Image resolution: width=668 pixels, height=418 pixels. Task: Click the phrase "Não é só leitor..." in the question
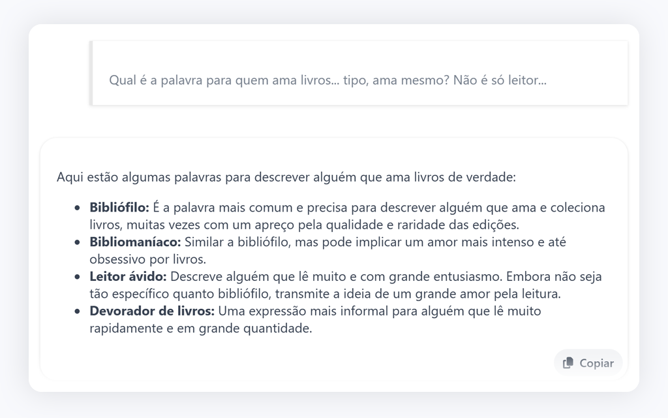pos(500,80)
